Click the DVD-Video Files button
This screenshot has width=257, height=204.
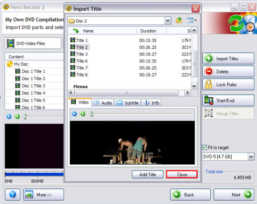click(x=33, y=43)
